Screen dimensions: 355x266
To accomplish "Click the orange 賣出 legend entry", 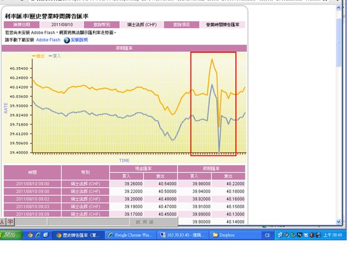I will [x=38, y=56].
